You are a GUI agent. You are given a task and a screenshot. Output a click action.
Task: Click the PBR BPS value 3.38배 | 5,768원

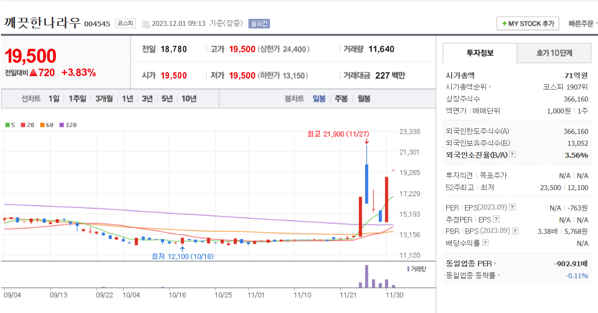pos(563,231)
